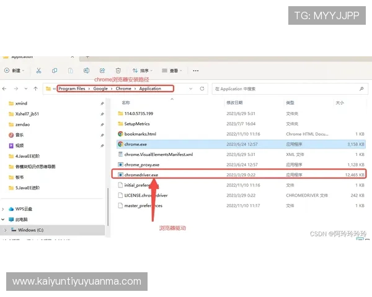Toggle pin icon next to zendao
The image size is (372, 297).
click(102, 124)
